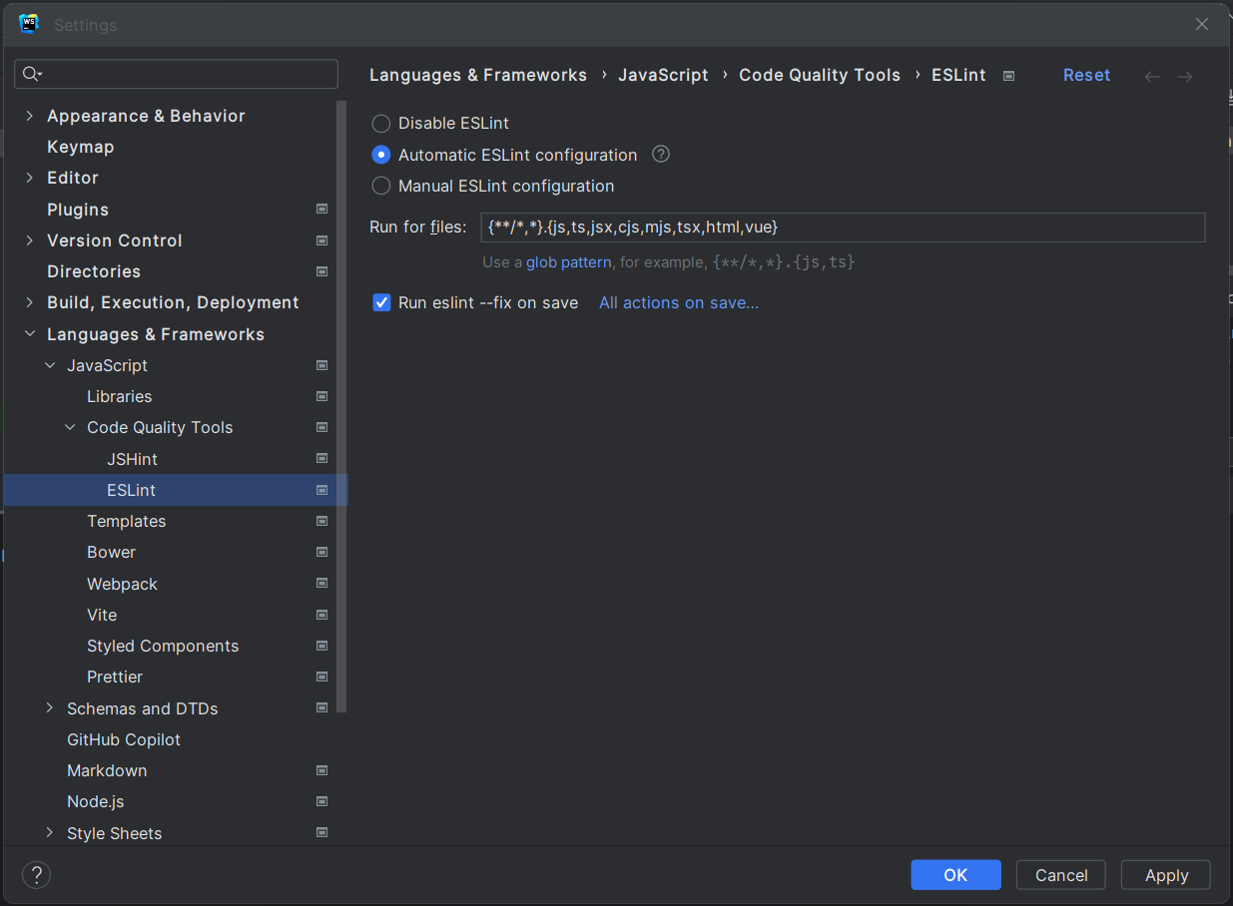The width and height of the screenshot is (1233, 906).
Task: Open help via bottom-left question mark
Action: pos(36,875)
